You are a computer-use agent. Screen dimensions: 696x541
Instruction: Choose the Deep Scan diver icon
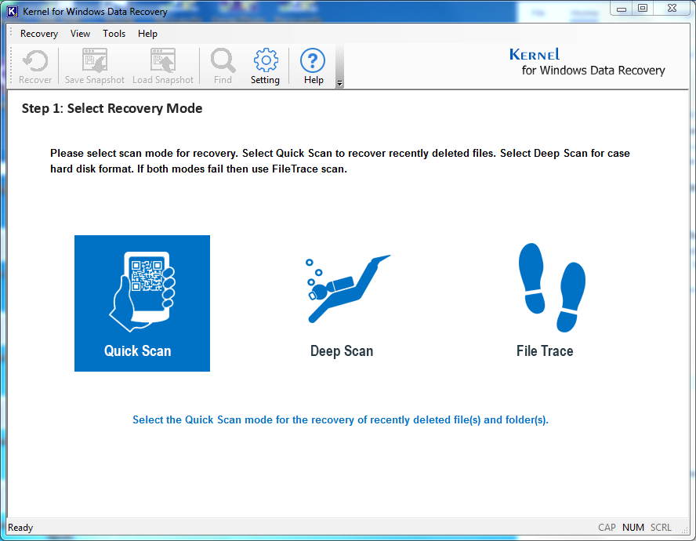click(x=348, y=289)
